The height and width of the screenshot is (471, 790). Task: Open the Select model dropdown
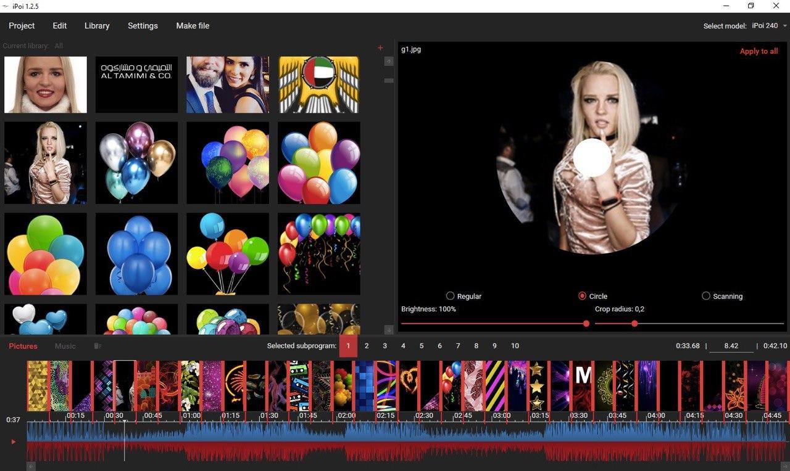(769, 26)
